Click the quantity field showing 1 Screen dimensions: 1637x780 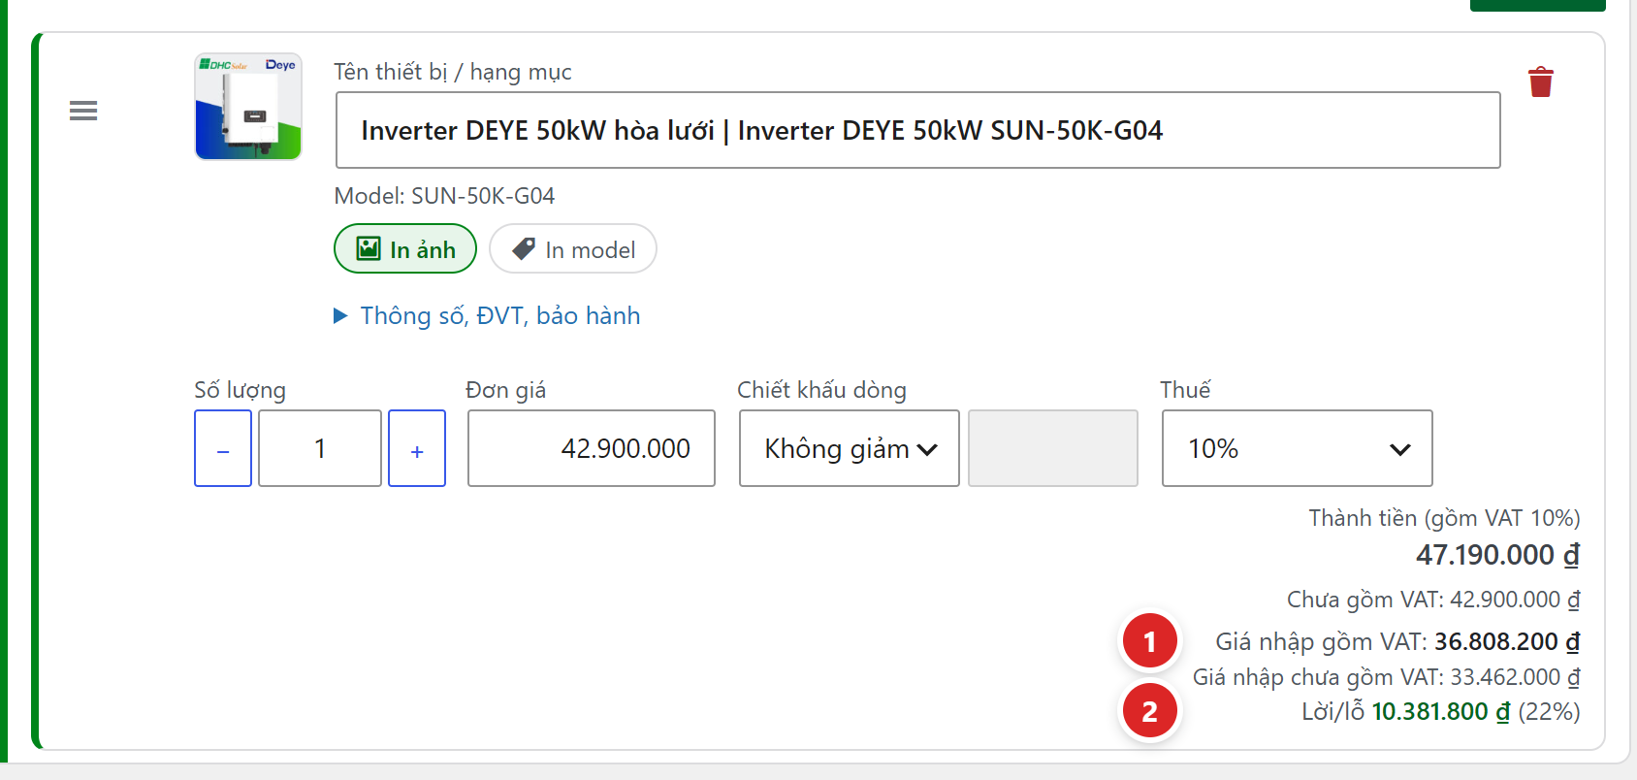320,448
